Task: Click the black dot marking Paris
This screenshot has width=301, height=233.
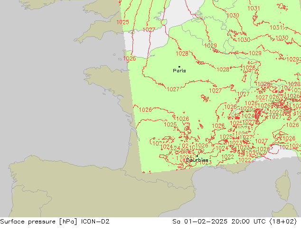Action: tap(179, 67)
